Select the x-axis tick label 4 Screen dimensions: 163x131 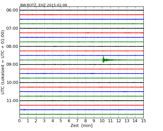tap(53, 121)
